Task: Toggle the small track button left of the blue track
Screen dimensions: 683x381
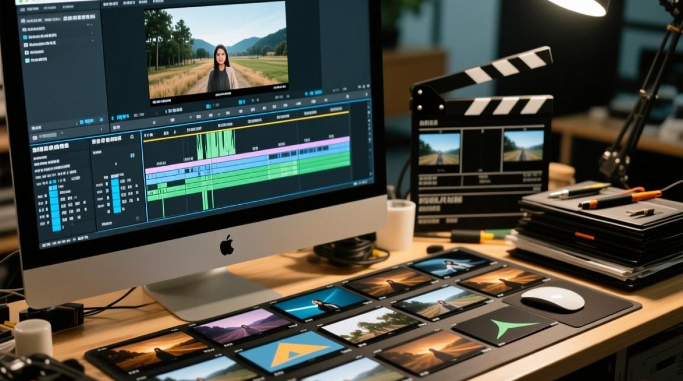Action: coord(149,176)
